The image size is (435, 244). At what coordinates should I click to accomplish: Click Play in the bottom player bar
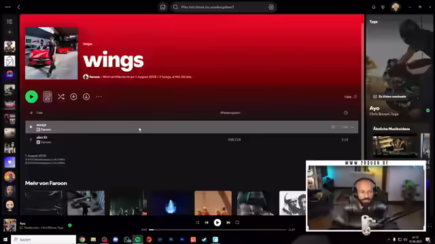(217, 222)
